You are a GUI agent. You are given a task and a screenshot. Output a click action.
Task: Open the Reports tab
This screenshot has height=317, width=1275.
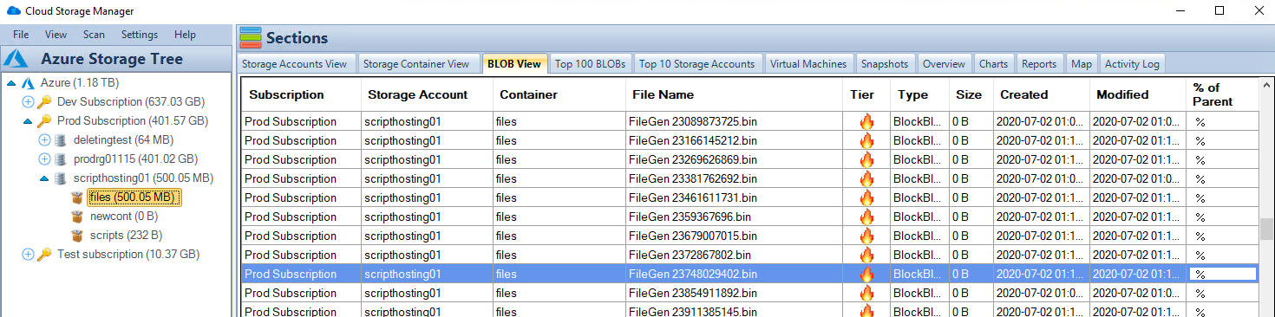pos(1039,63)
